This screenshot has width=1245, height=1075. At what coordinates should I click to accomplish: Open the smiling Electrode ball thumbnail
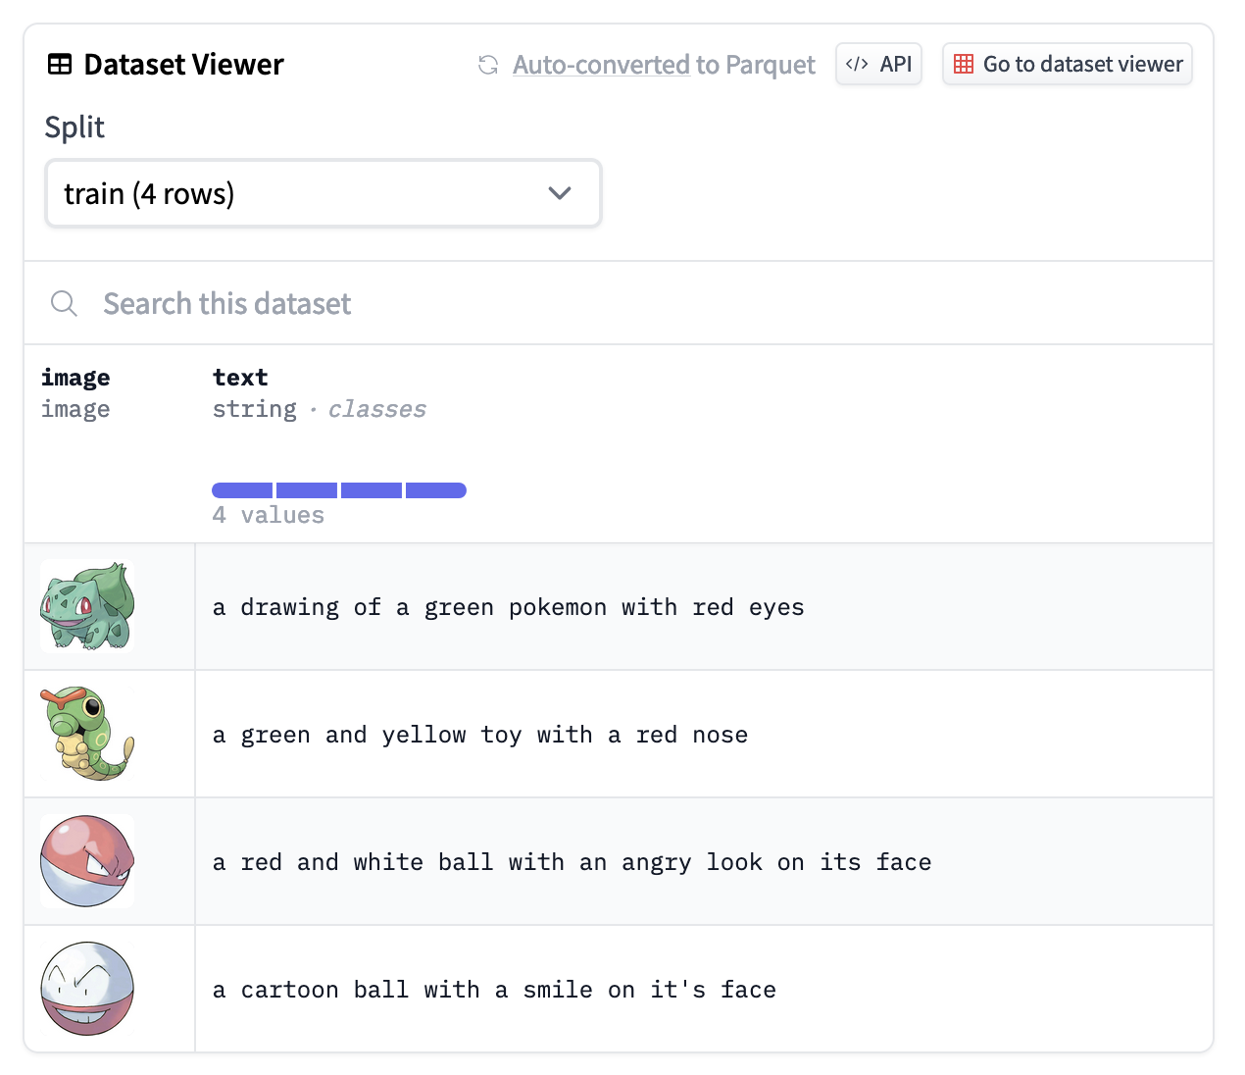coord(87,989)
